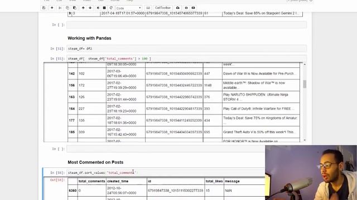The height and width of the screenshot is (200, 357).
Task: Click the created_time column header
Action: [118, 181]
